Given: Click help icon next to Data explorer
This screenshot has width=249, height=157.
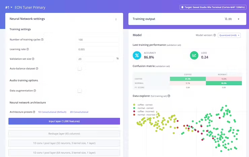Looking at the screenshot, I should click(x=169, y=96).
